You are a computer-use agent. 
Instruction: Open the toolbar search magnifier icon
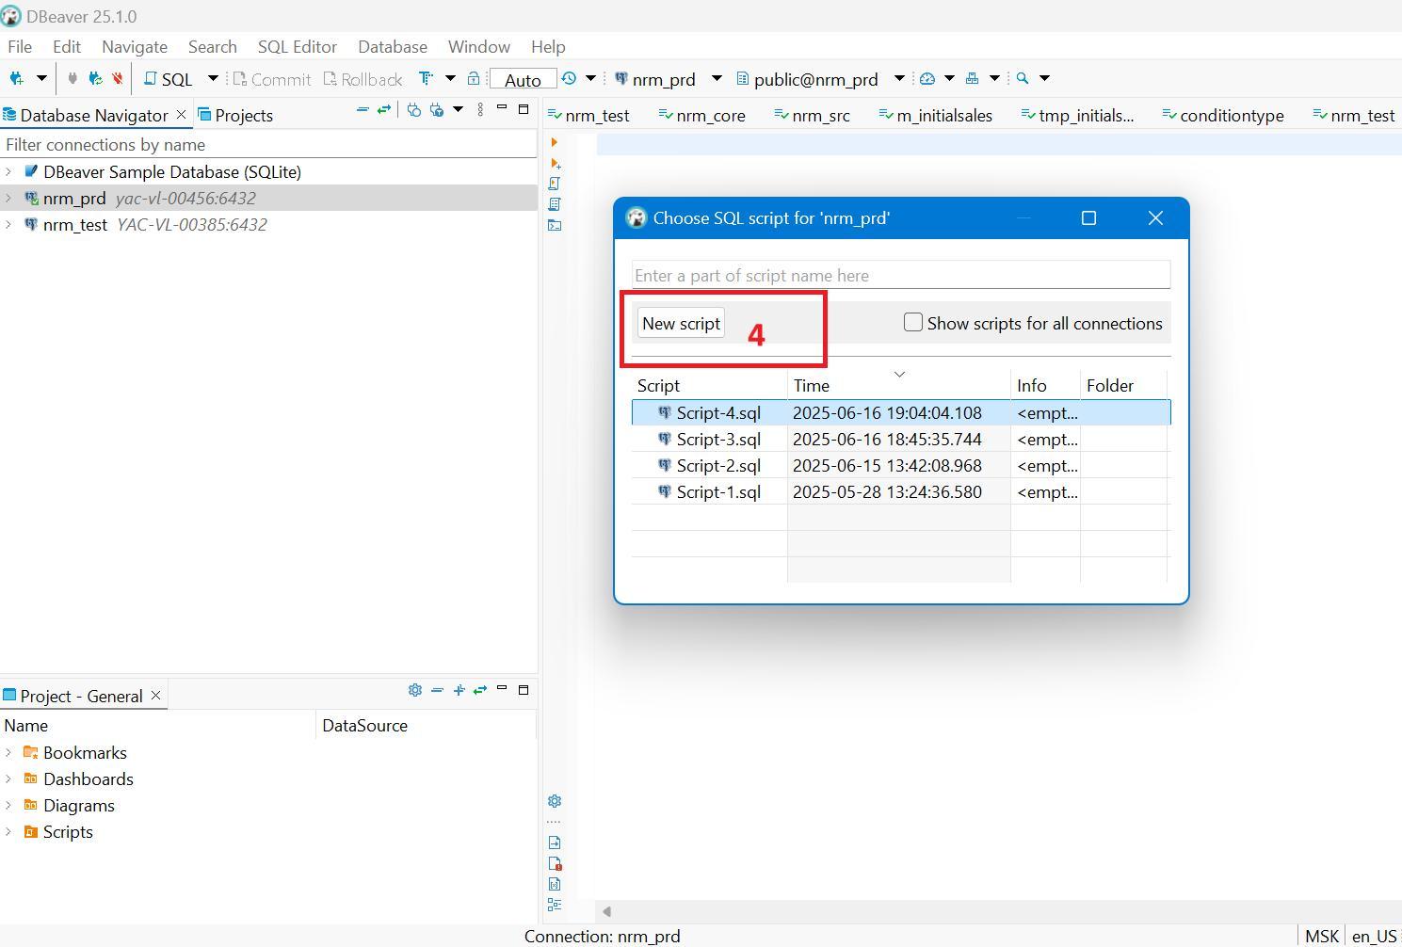tap(1023, 79)
